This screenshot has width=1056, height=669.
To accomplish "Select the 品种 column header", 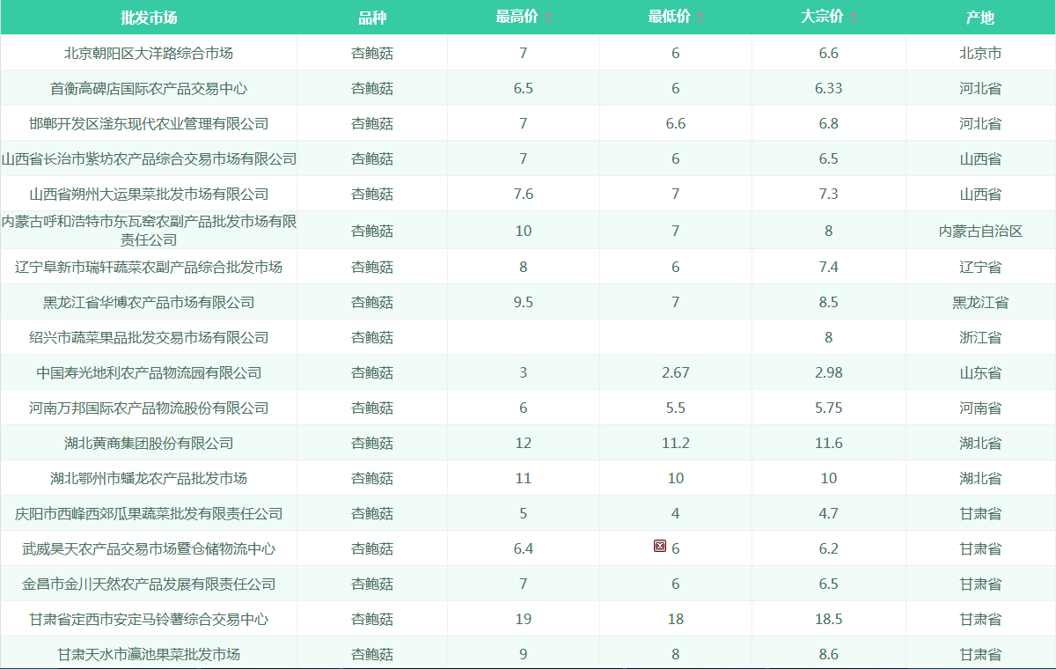I will pos(372,18).
